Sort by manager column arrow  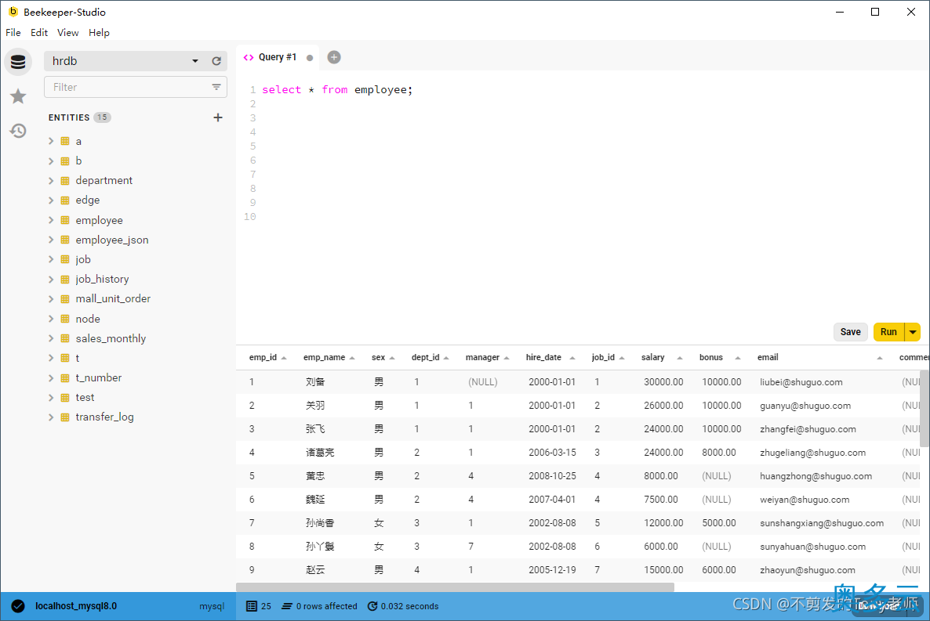tap(507, 358)
